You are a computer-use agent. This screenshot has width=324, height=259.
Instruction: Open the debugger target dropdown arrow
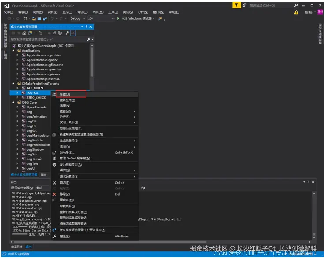click(x=153, y=18)
